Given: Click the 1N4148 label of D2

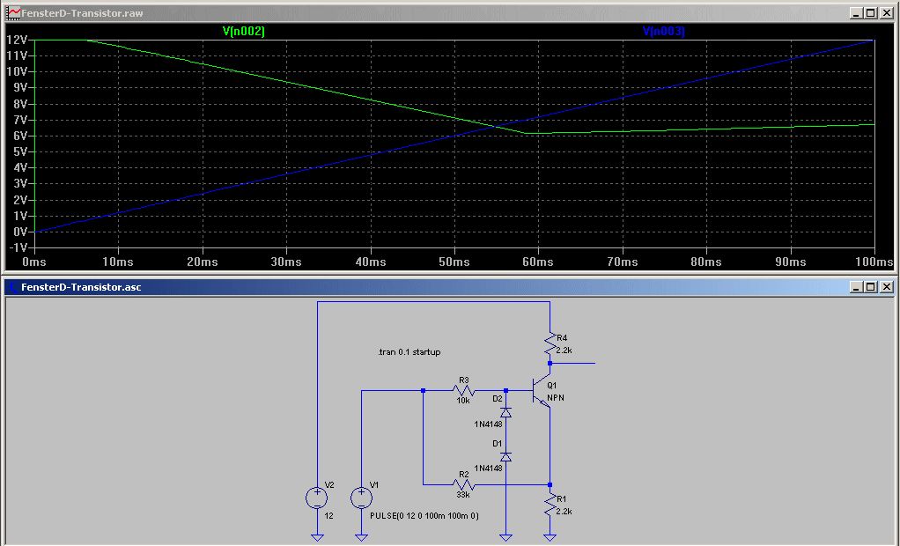Looking at the screenshot, I should point(488,424).
